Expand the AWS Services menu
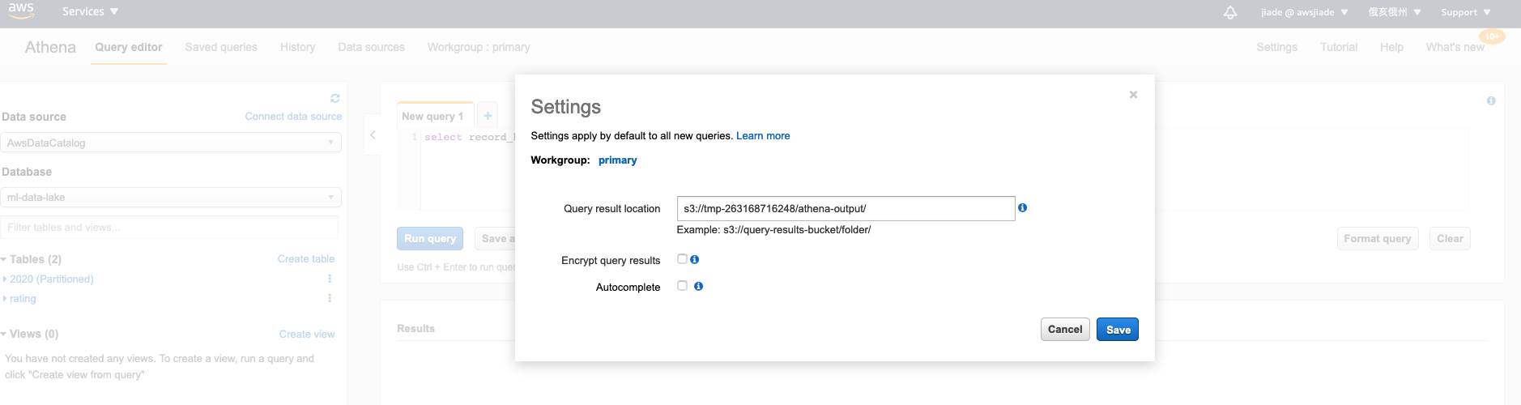The width and height of the screenshot is (1521, 405). [x=90, y=12]
